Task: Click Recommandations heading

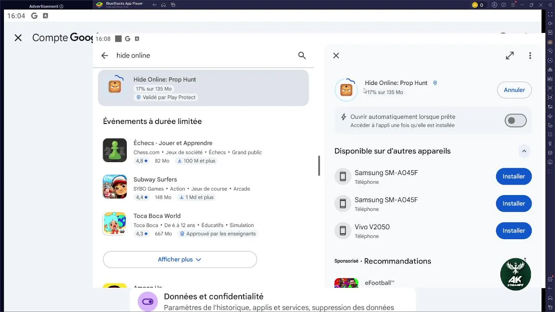Action: pyautogui.click(x=398, y=261)
